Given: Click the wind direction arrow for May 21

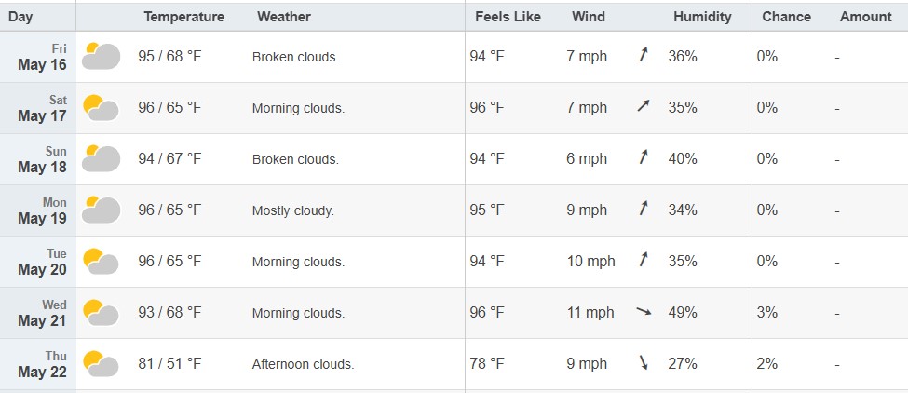Looking at the screenshot, I should tap(644, 311).
